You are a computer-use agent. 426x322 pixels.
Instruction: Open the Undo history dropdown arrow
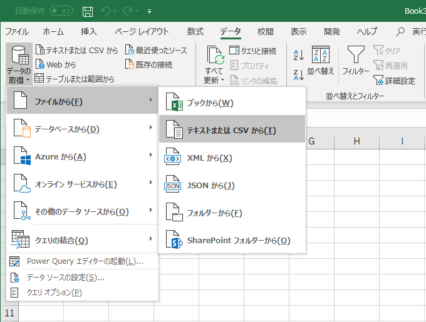(x=115, y=11)
